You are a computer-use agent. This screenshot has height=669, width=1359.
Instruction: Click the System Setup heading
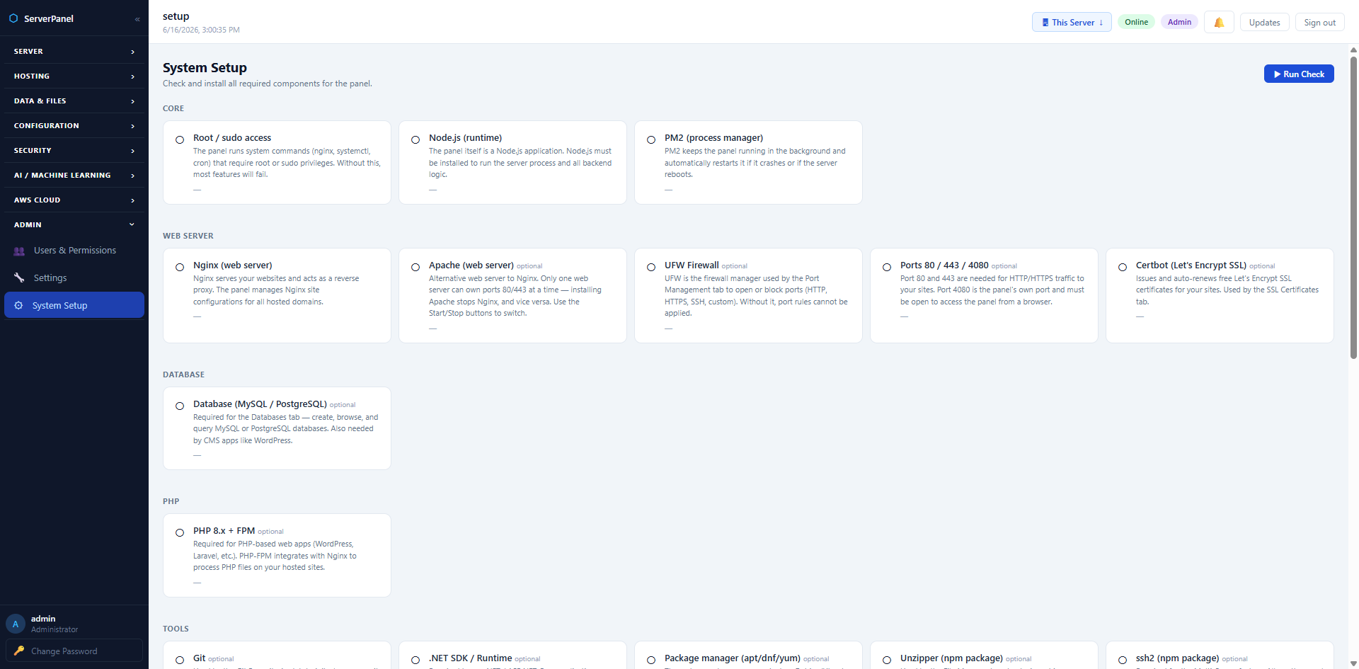click(205, 68)
